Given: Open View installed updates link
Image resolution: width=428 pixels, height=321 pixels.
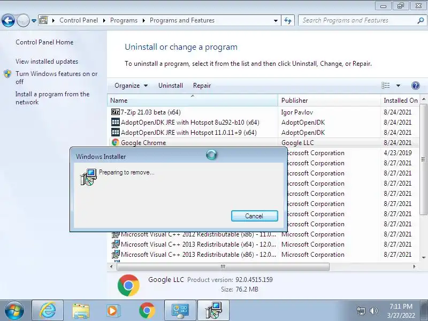Looking at the screenshot, I should [47, 62].
